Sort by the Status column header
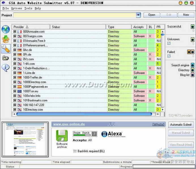Screen dimensions: 196x169 (x=78, y=27)
